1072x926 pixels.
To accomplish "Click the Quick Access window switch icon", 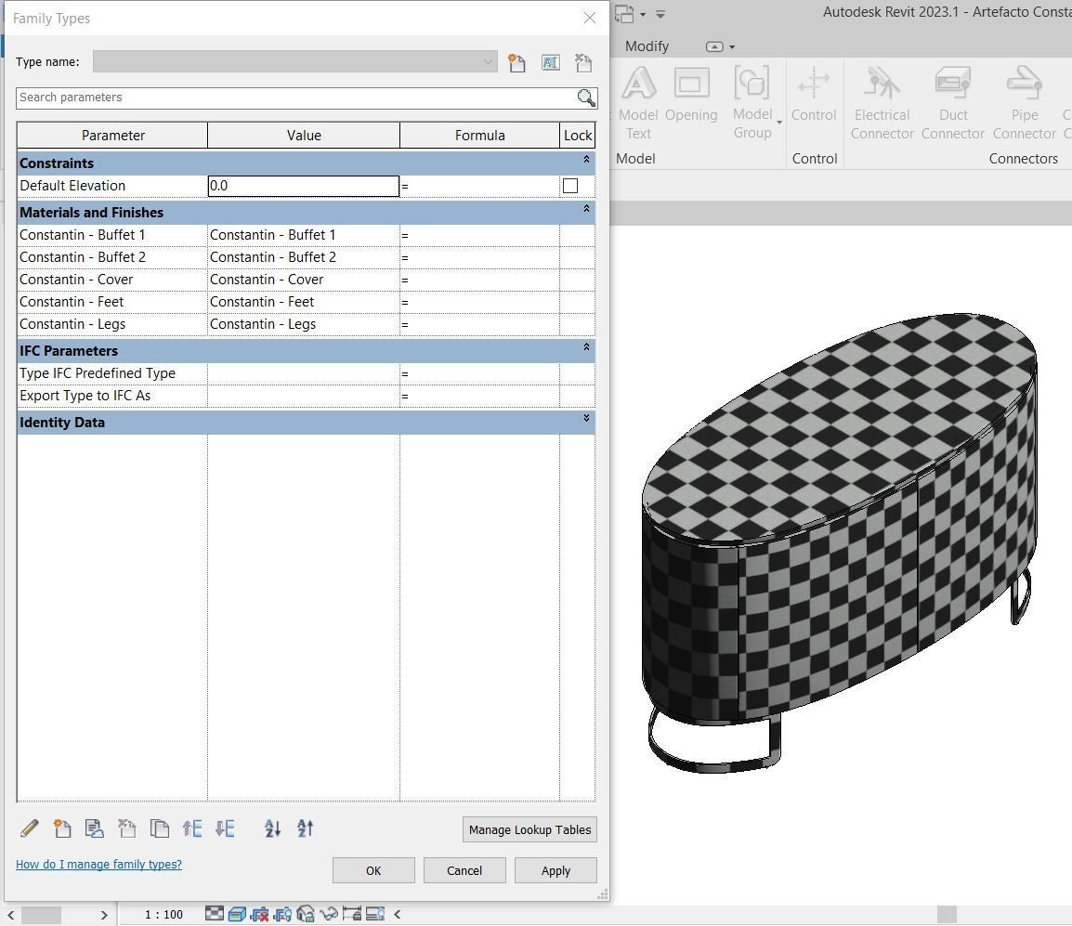I will pyautogui.click(x=624, y=14).
